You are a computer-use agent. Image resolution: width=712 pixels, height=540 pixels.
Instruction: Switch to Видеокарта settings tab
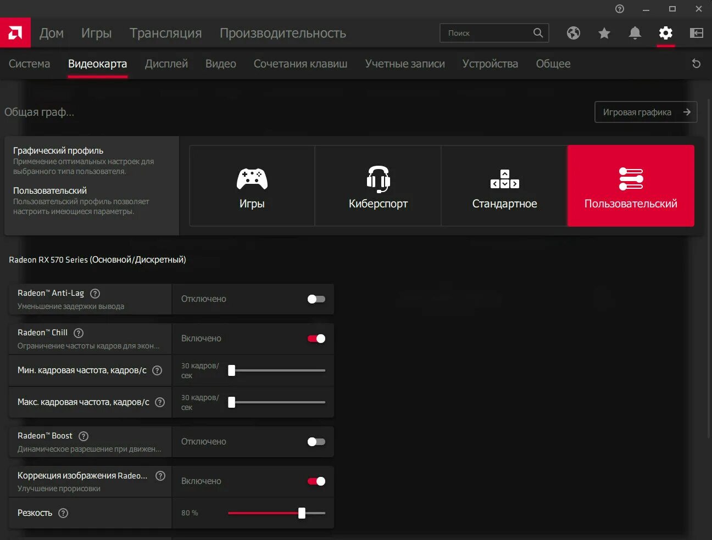point(98,64)
